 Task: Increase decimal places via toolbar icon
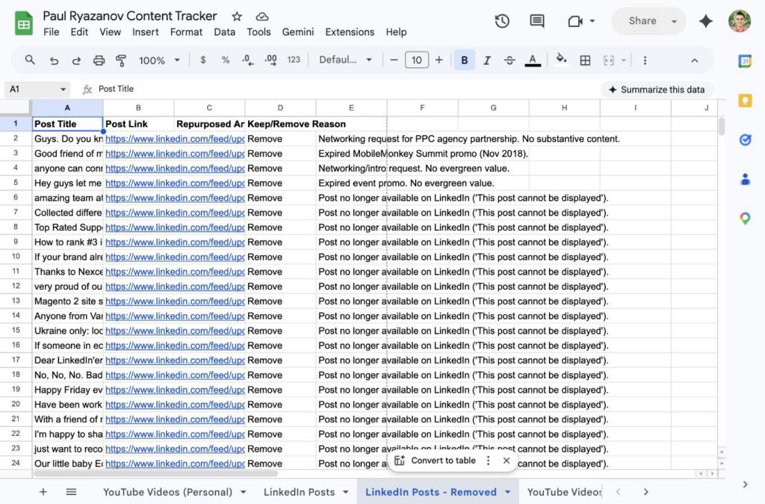(270, 60)
